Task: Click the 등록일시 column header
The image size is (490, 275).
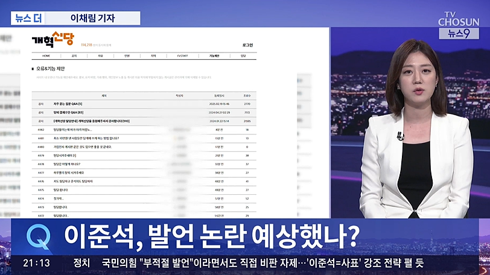Action: [219, 96]
